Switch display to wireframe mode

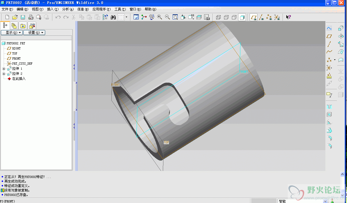coord(218,17)
